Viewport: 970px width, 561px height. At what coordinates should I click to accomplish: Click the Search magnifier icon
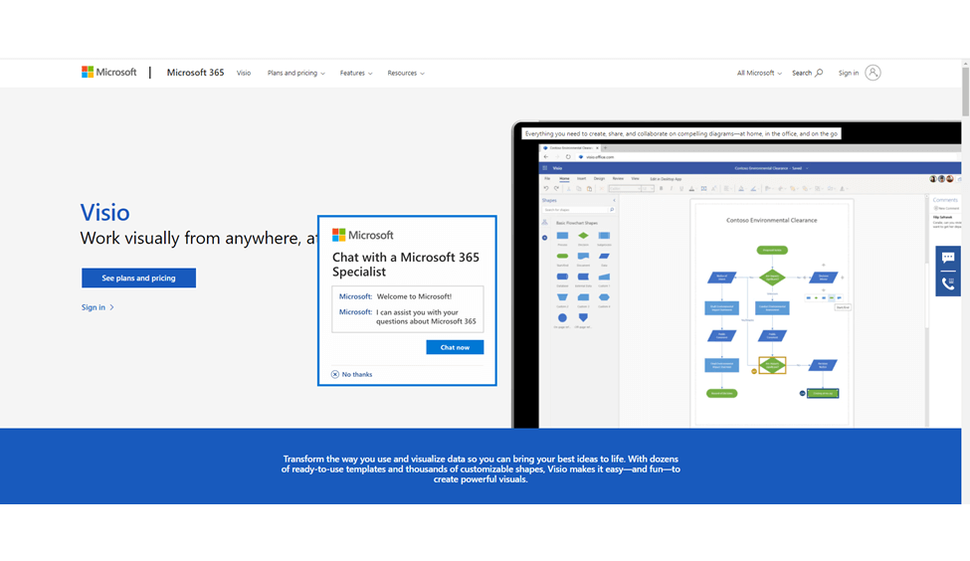click(x=819, y=73)
